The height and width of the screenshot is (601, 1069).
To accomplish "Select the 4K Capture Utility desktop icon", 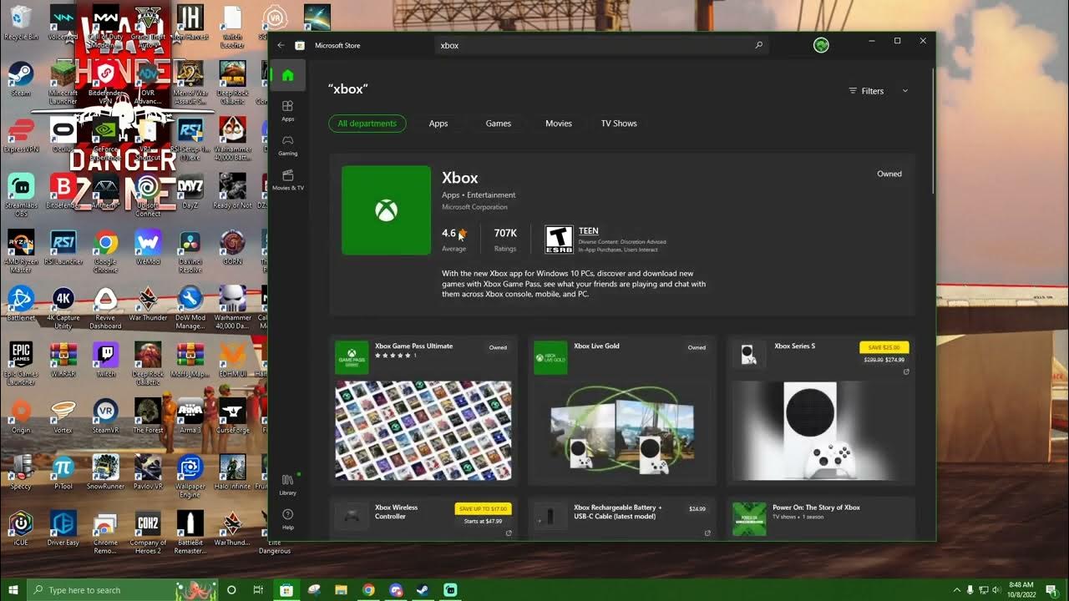I will pyautogui.click(x=63, y=308).
